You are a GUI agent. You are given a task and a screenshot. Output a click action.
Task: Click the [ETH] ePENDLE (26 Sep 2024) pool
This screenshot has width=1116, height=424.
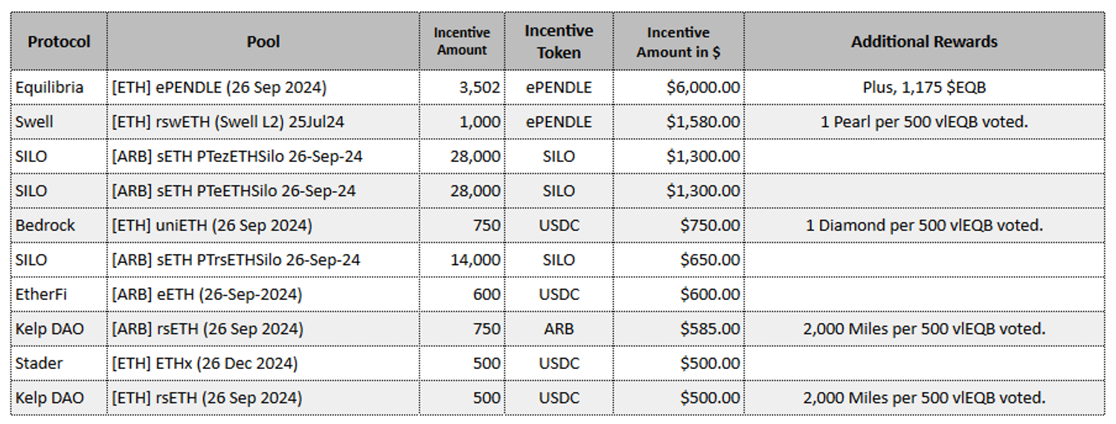click(219, 88)
